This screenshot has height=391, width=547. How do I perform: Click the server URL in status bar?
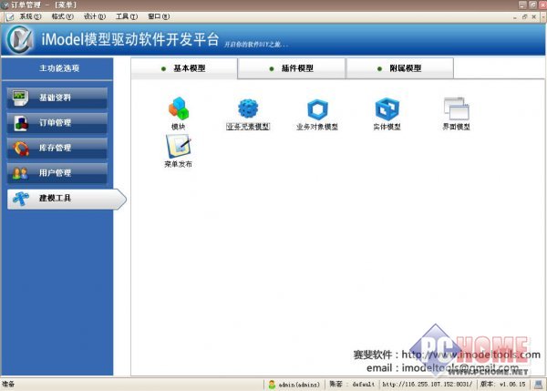click(428, 385)
